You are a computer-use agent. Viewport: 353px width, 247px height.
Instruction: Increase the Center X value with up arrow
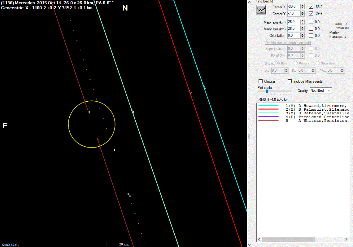point(303,5)
